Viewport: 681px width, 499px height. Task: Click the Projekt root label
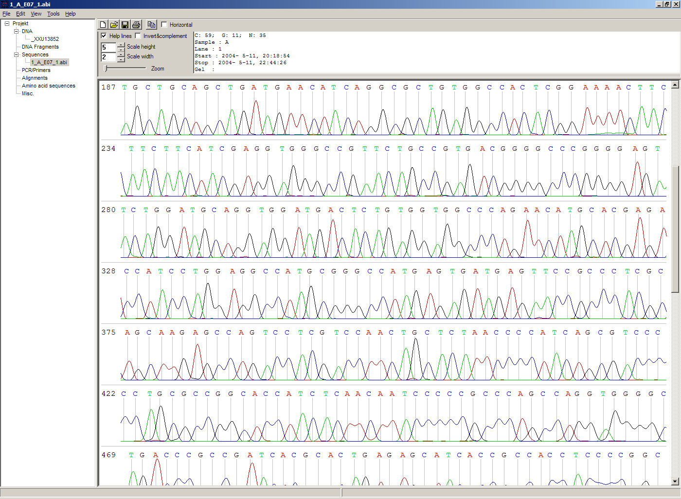point(20,23)
